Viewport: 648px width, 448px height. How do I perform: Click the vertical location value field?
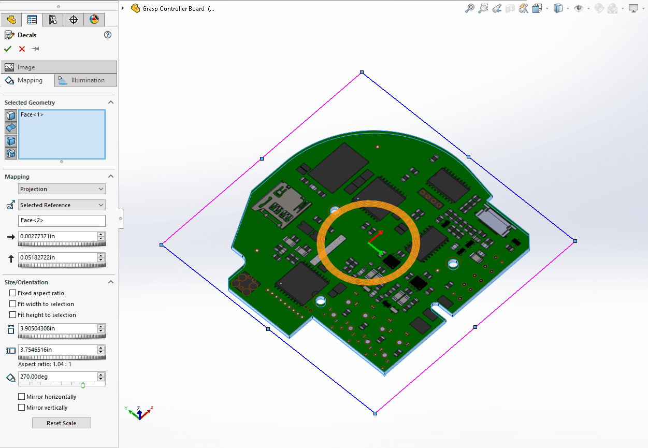coord(57,257)
